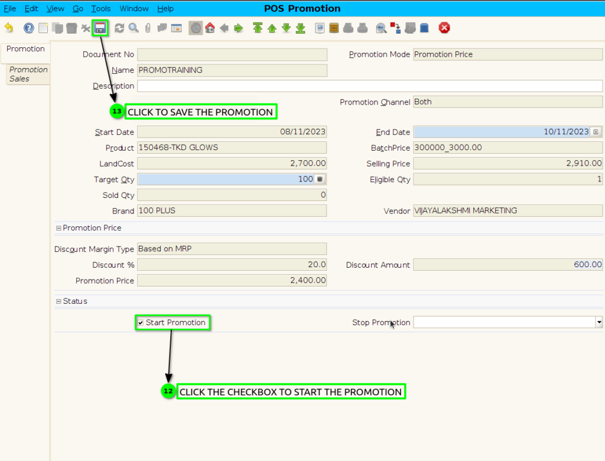Click the LandCost field
This screenshot has width=605, height=461.
[x=232, y=163]
